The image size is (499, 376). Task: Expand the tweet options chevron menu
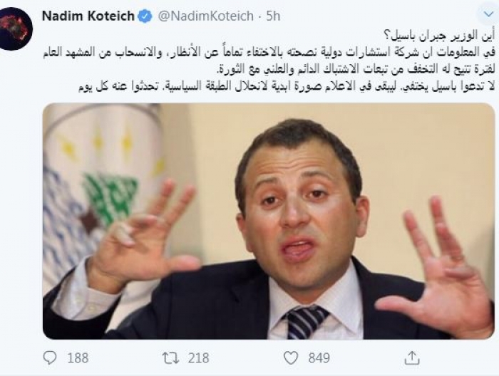(x=488, y=14)
